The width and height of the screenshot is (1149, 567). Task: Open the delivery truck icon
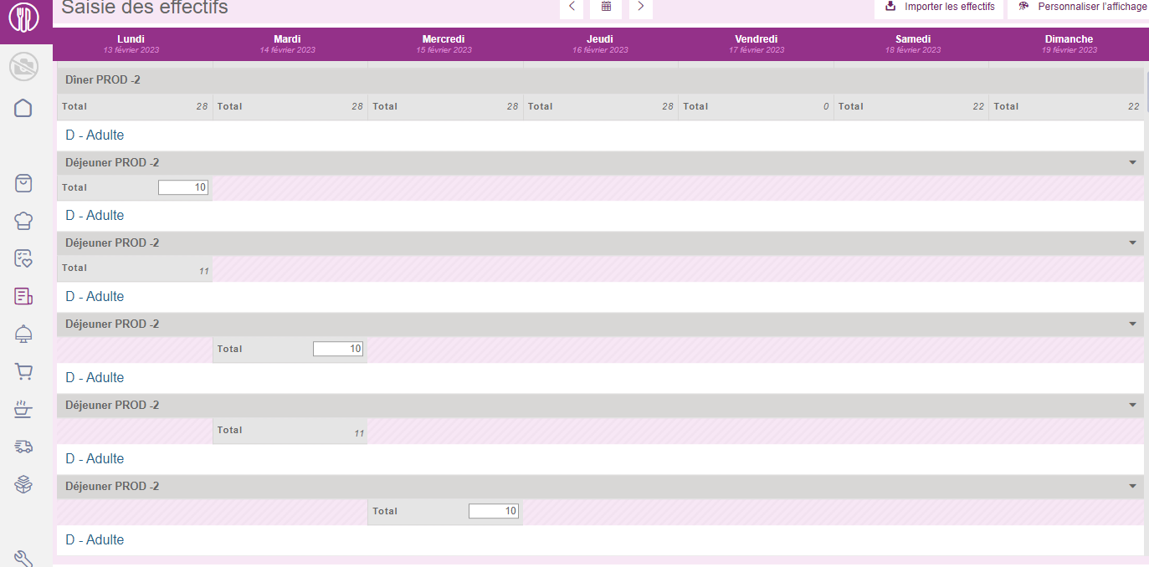pyautogui.click(x=23, y=447)
